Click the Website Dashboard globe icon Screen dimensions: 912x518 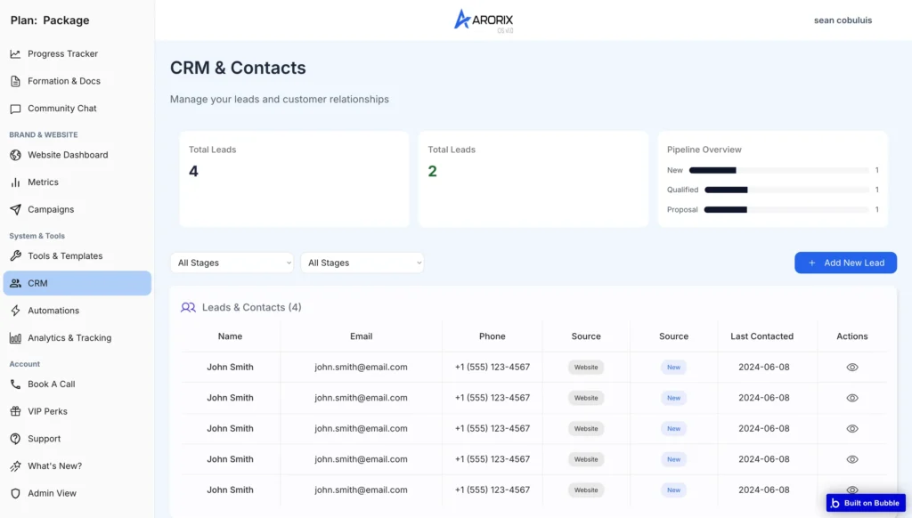coord(16,155)
